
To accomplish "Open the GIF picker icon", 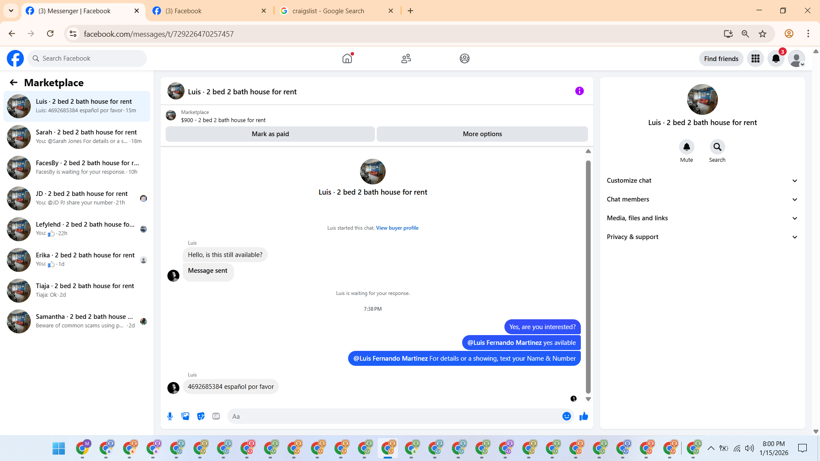I will (216, 416).
